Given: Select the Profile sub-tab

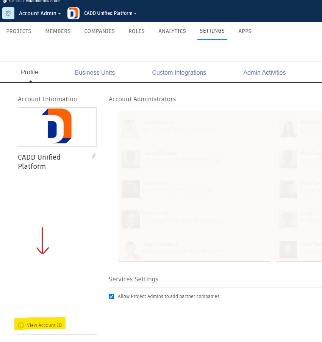Looking at the screenshot, I should coord(30,72).
